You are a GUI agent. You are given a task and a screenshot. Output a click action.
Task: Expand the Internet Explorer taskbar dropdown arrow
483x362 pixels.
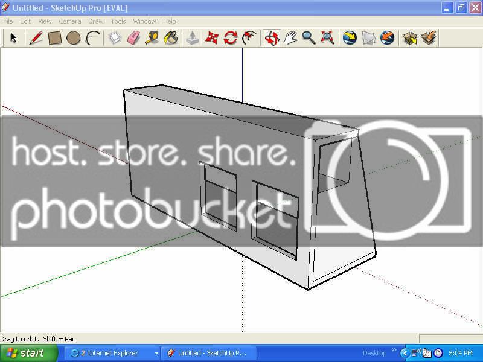click(156, 354)
